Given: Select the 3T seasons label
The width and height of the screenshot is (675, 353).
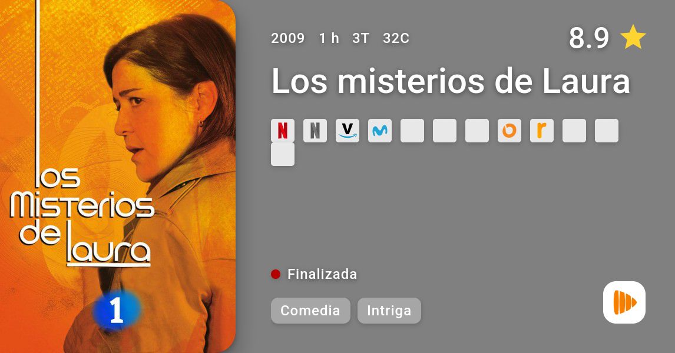Looking at the screenshot, I should point(360,38).
